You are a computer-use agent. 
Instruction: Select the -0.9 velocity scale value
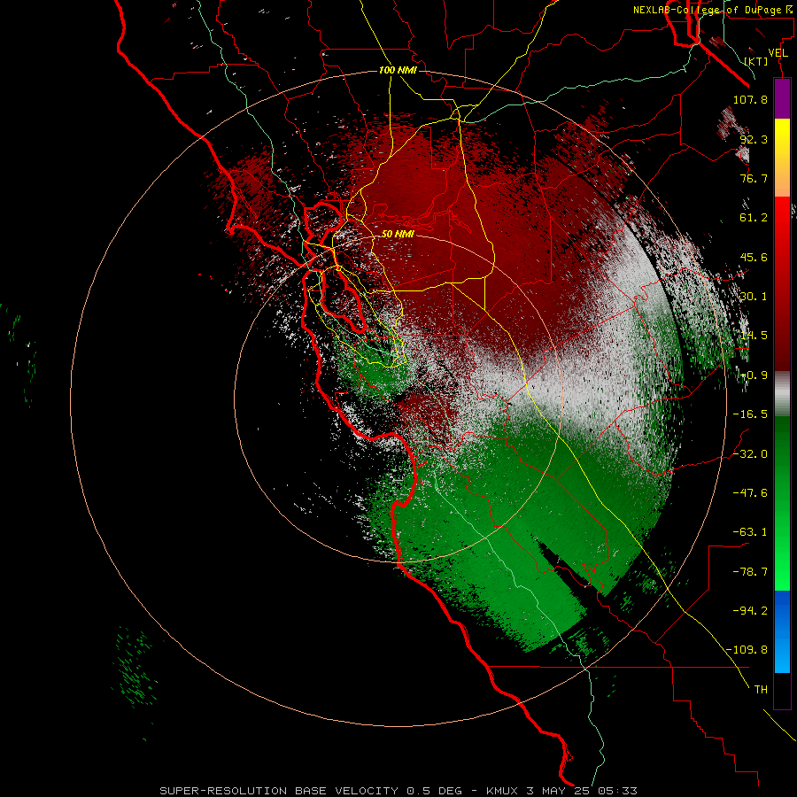tap(754, 375)
